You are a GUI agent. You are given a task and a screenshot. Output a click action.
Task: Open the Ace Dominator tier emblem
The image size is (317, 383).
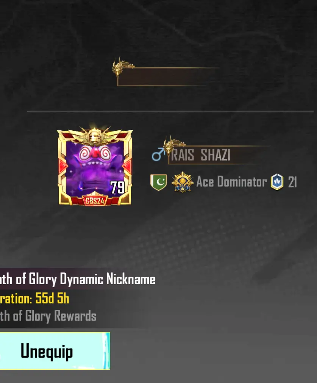(182, 182)
